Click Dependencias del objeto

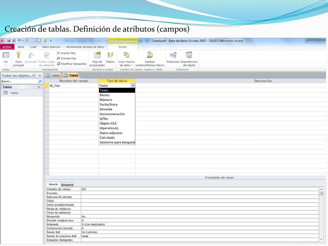(189, 59)
